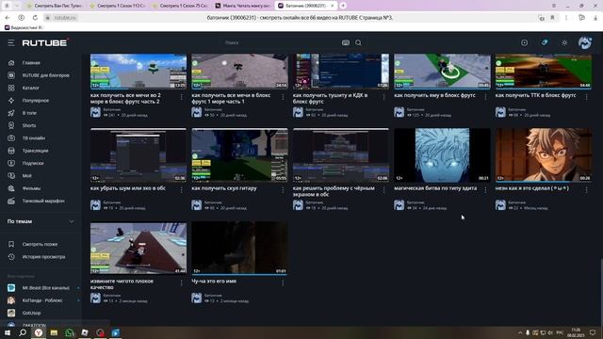This screenshot has width=603, height=339.
Task: Open Windows taskbar search
Action: (23, 332)
